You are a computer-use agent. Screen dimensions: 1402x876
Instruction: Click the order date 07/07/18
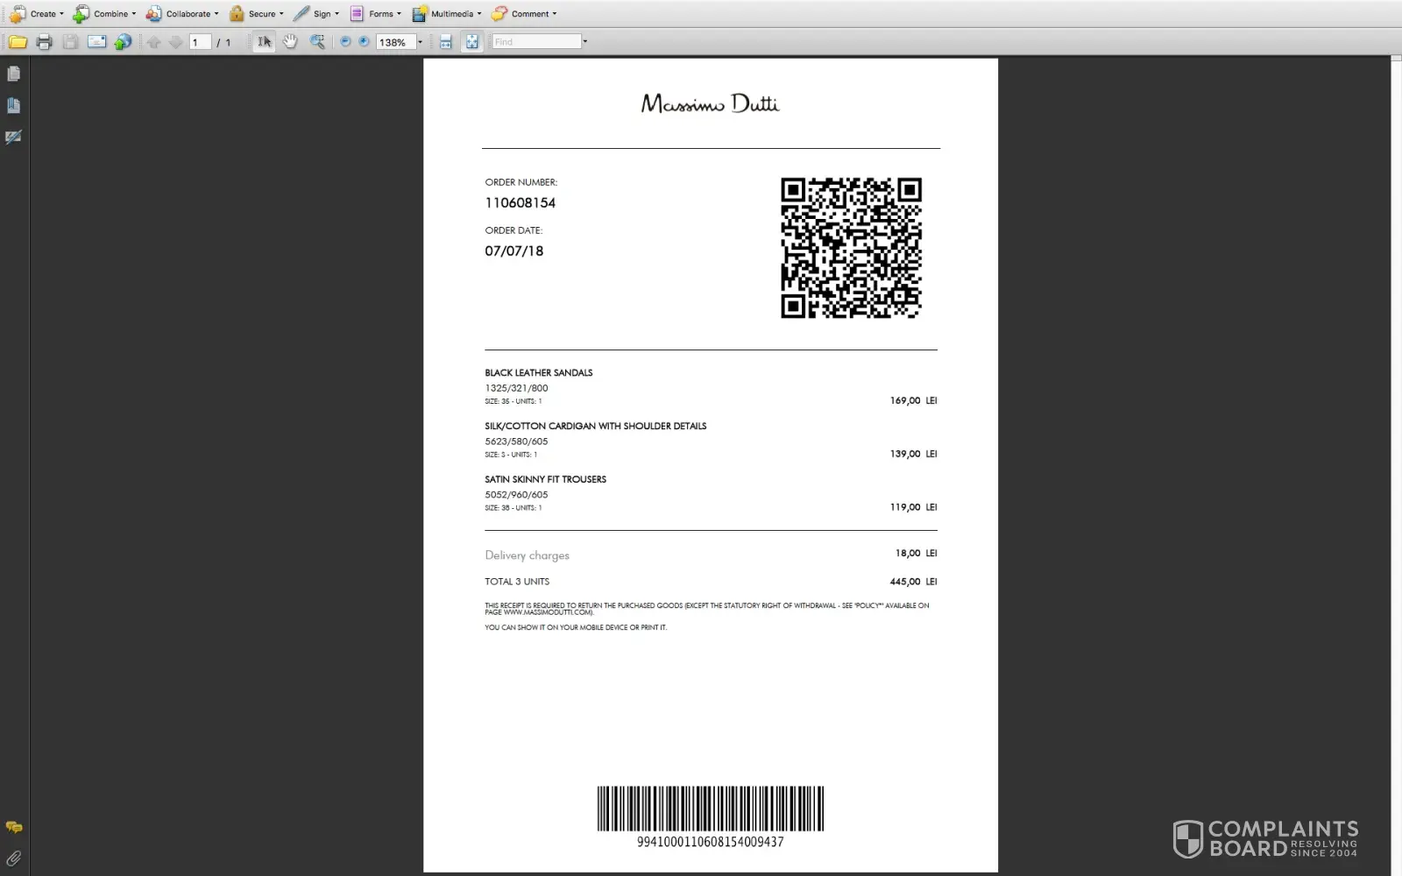click(x=514, y=251)
